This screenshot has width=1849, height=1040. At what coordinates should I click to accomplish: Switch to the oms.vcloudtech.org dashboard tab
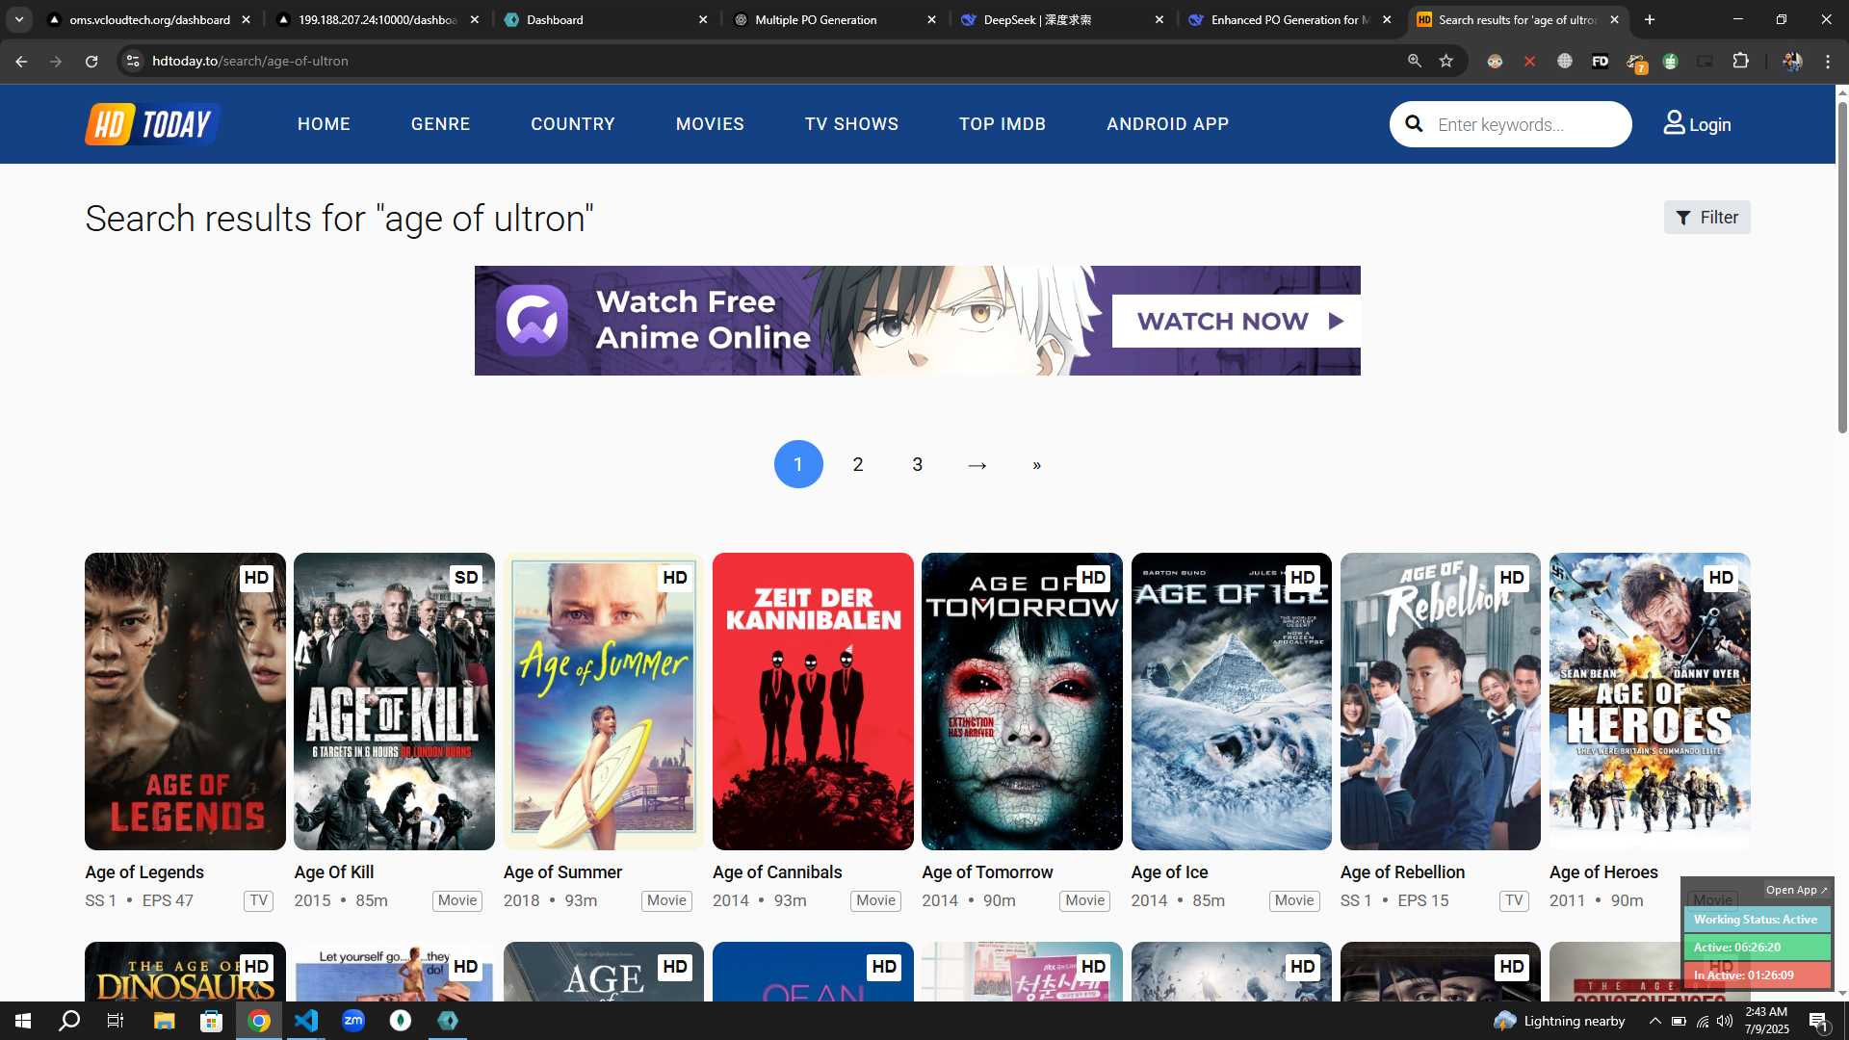[149, 19]
